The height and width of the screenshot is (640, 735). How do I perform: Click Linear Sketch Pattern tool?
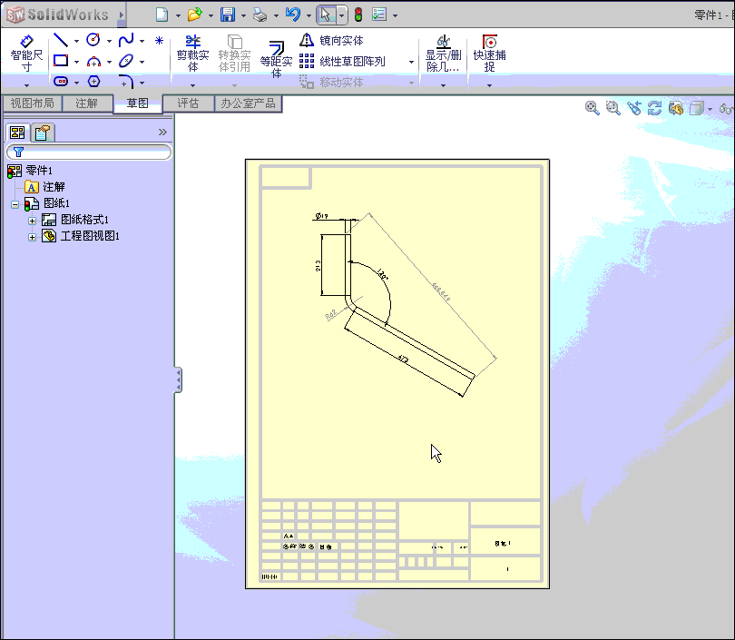pyautogui.click(x=342, y=62)
